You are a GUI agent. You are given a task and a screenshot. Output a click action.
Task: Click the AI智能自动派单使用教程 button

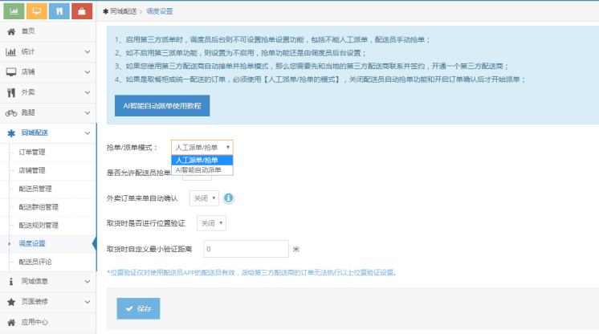coord(162,106)
